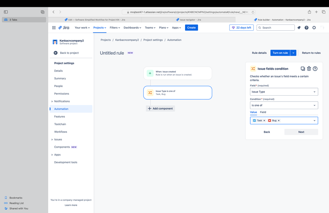
Task: Expand Notifications in project settings
Action: [52, 102]
